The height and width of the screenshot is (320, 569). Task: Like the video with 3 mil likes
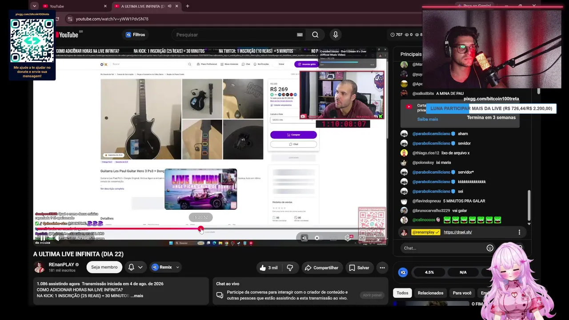coord(269,268)
